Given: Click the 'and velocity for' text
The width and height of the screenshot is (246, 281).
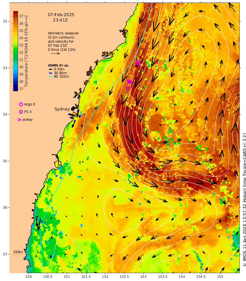Looking at the screenshot, I should pos(61,41).
